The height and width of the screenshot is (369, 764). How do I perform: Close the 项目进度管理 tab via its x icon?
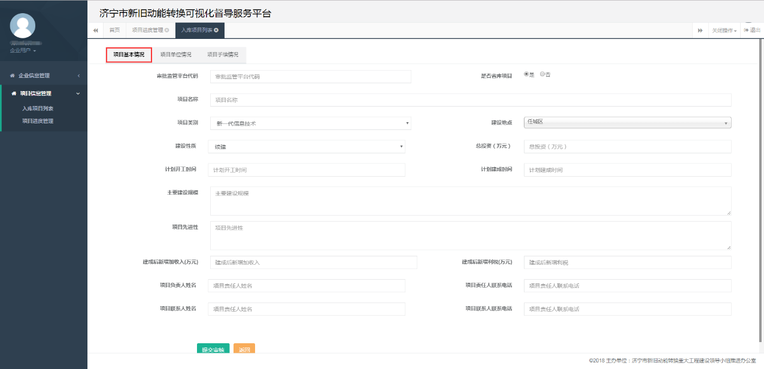pos(166,29)
